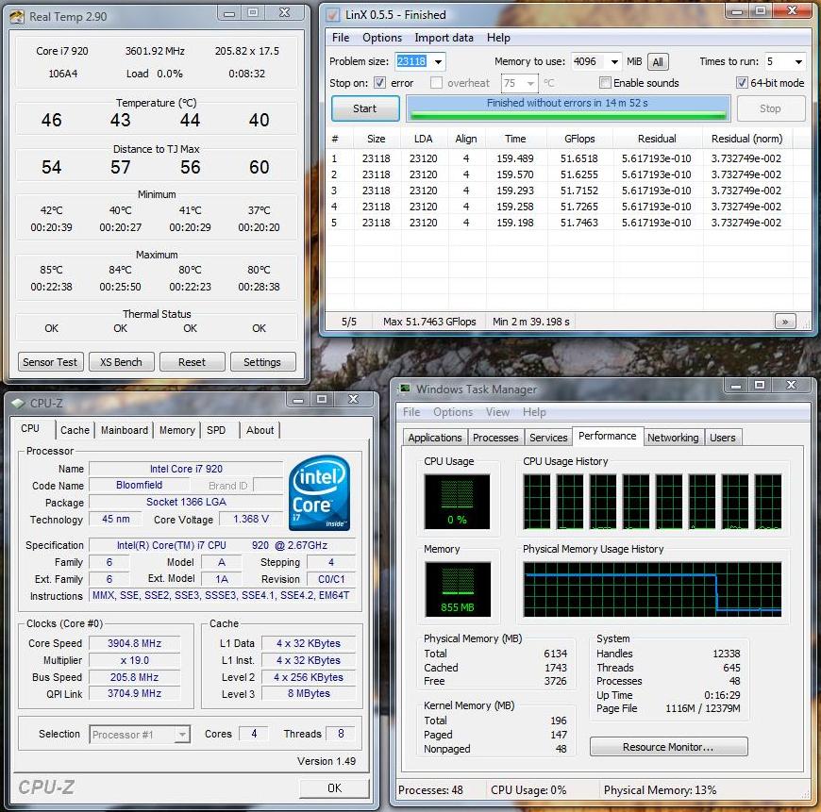Click XS Bench in Real Temp
821x812 pixels.
(x=121, y=362)
